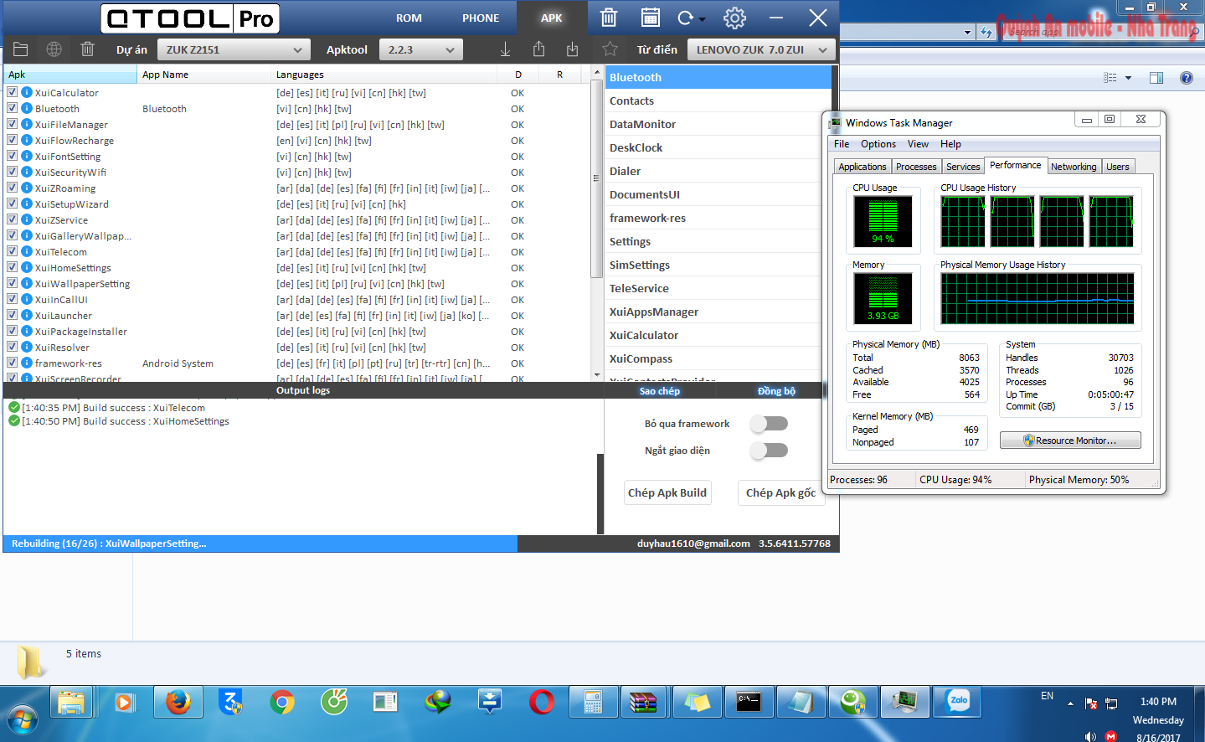
Task: Open the Dự án ZUK Z2151 dropdown
Action: 234,49
